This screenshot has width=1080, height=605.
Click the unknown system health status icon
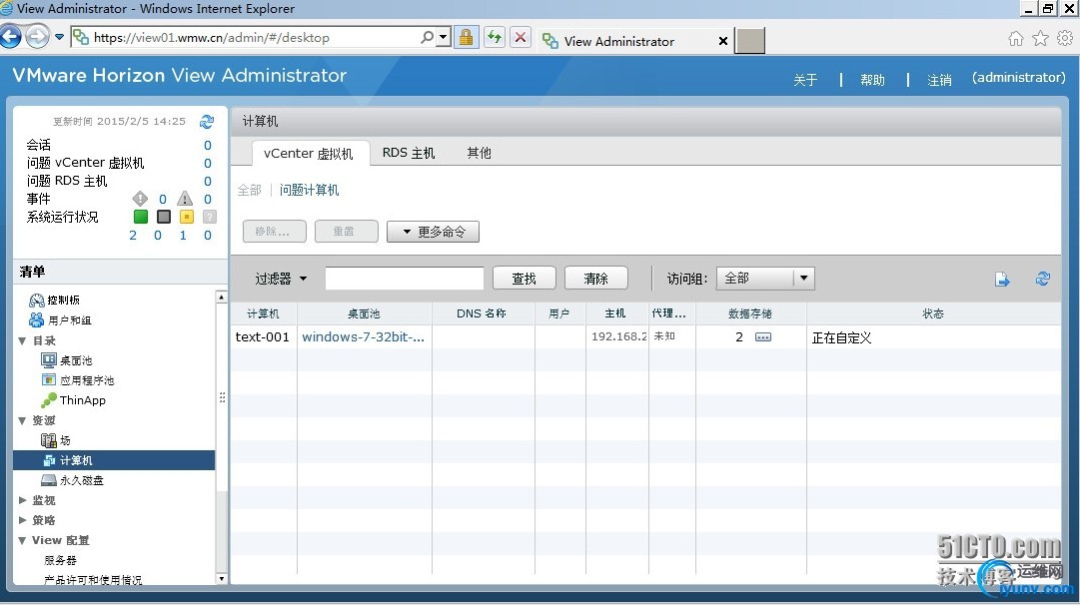(210, 217)
